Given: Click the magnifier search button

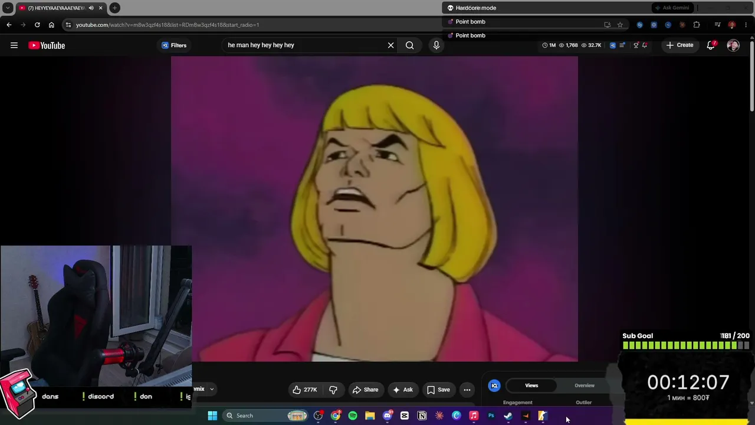Looking at the screenshot, I should click(x=409, y=45).
